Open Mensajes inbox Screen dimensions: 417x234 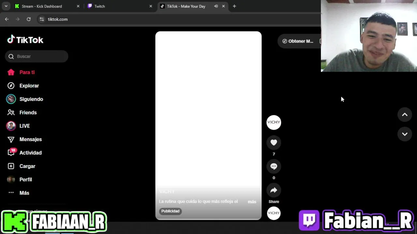tap(31, 139)
